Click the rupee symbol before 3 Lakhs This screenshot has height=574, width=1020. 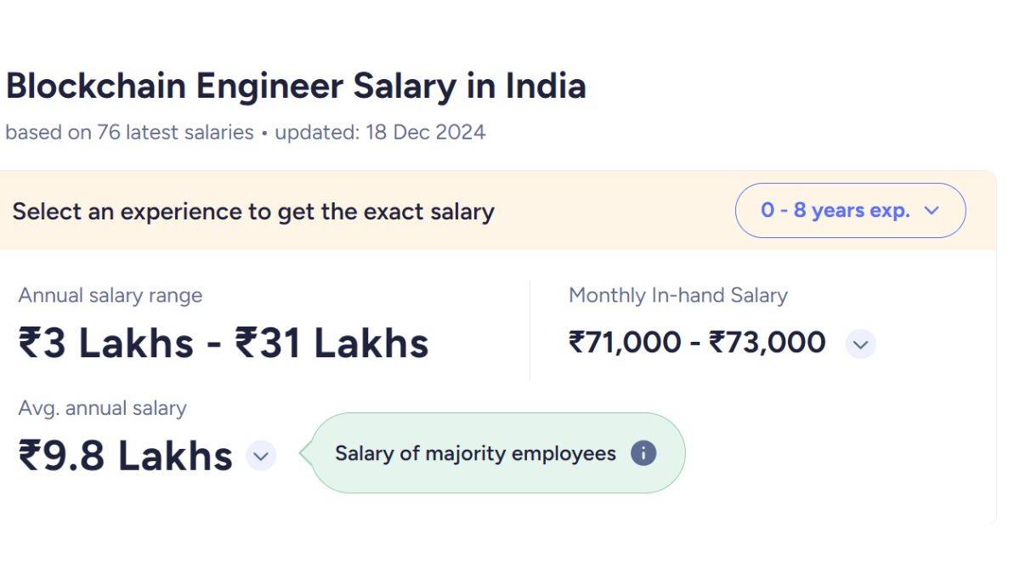30,342
